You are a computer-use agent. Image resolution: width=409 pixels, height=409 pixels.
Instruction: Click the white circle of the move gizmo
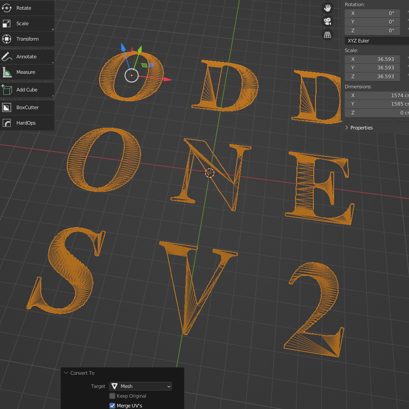click(131, 76)
